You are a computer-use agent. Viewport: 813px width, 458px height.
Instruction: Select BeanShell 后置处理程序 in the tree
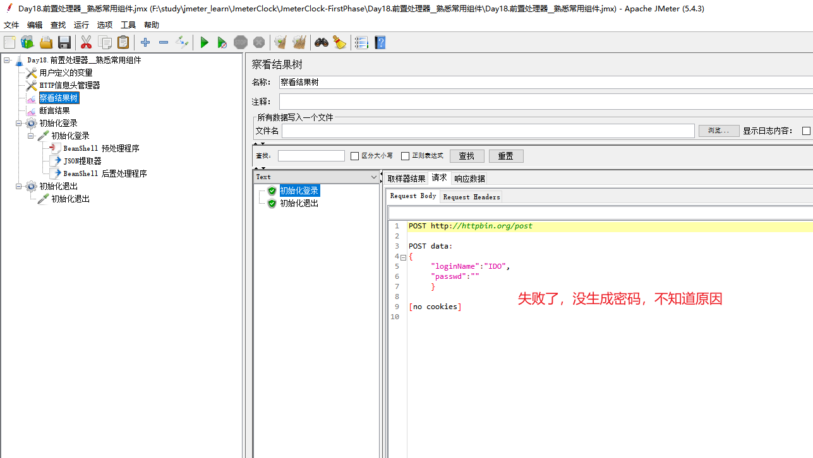pos(105,173)
